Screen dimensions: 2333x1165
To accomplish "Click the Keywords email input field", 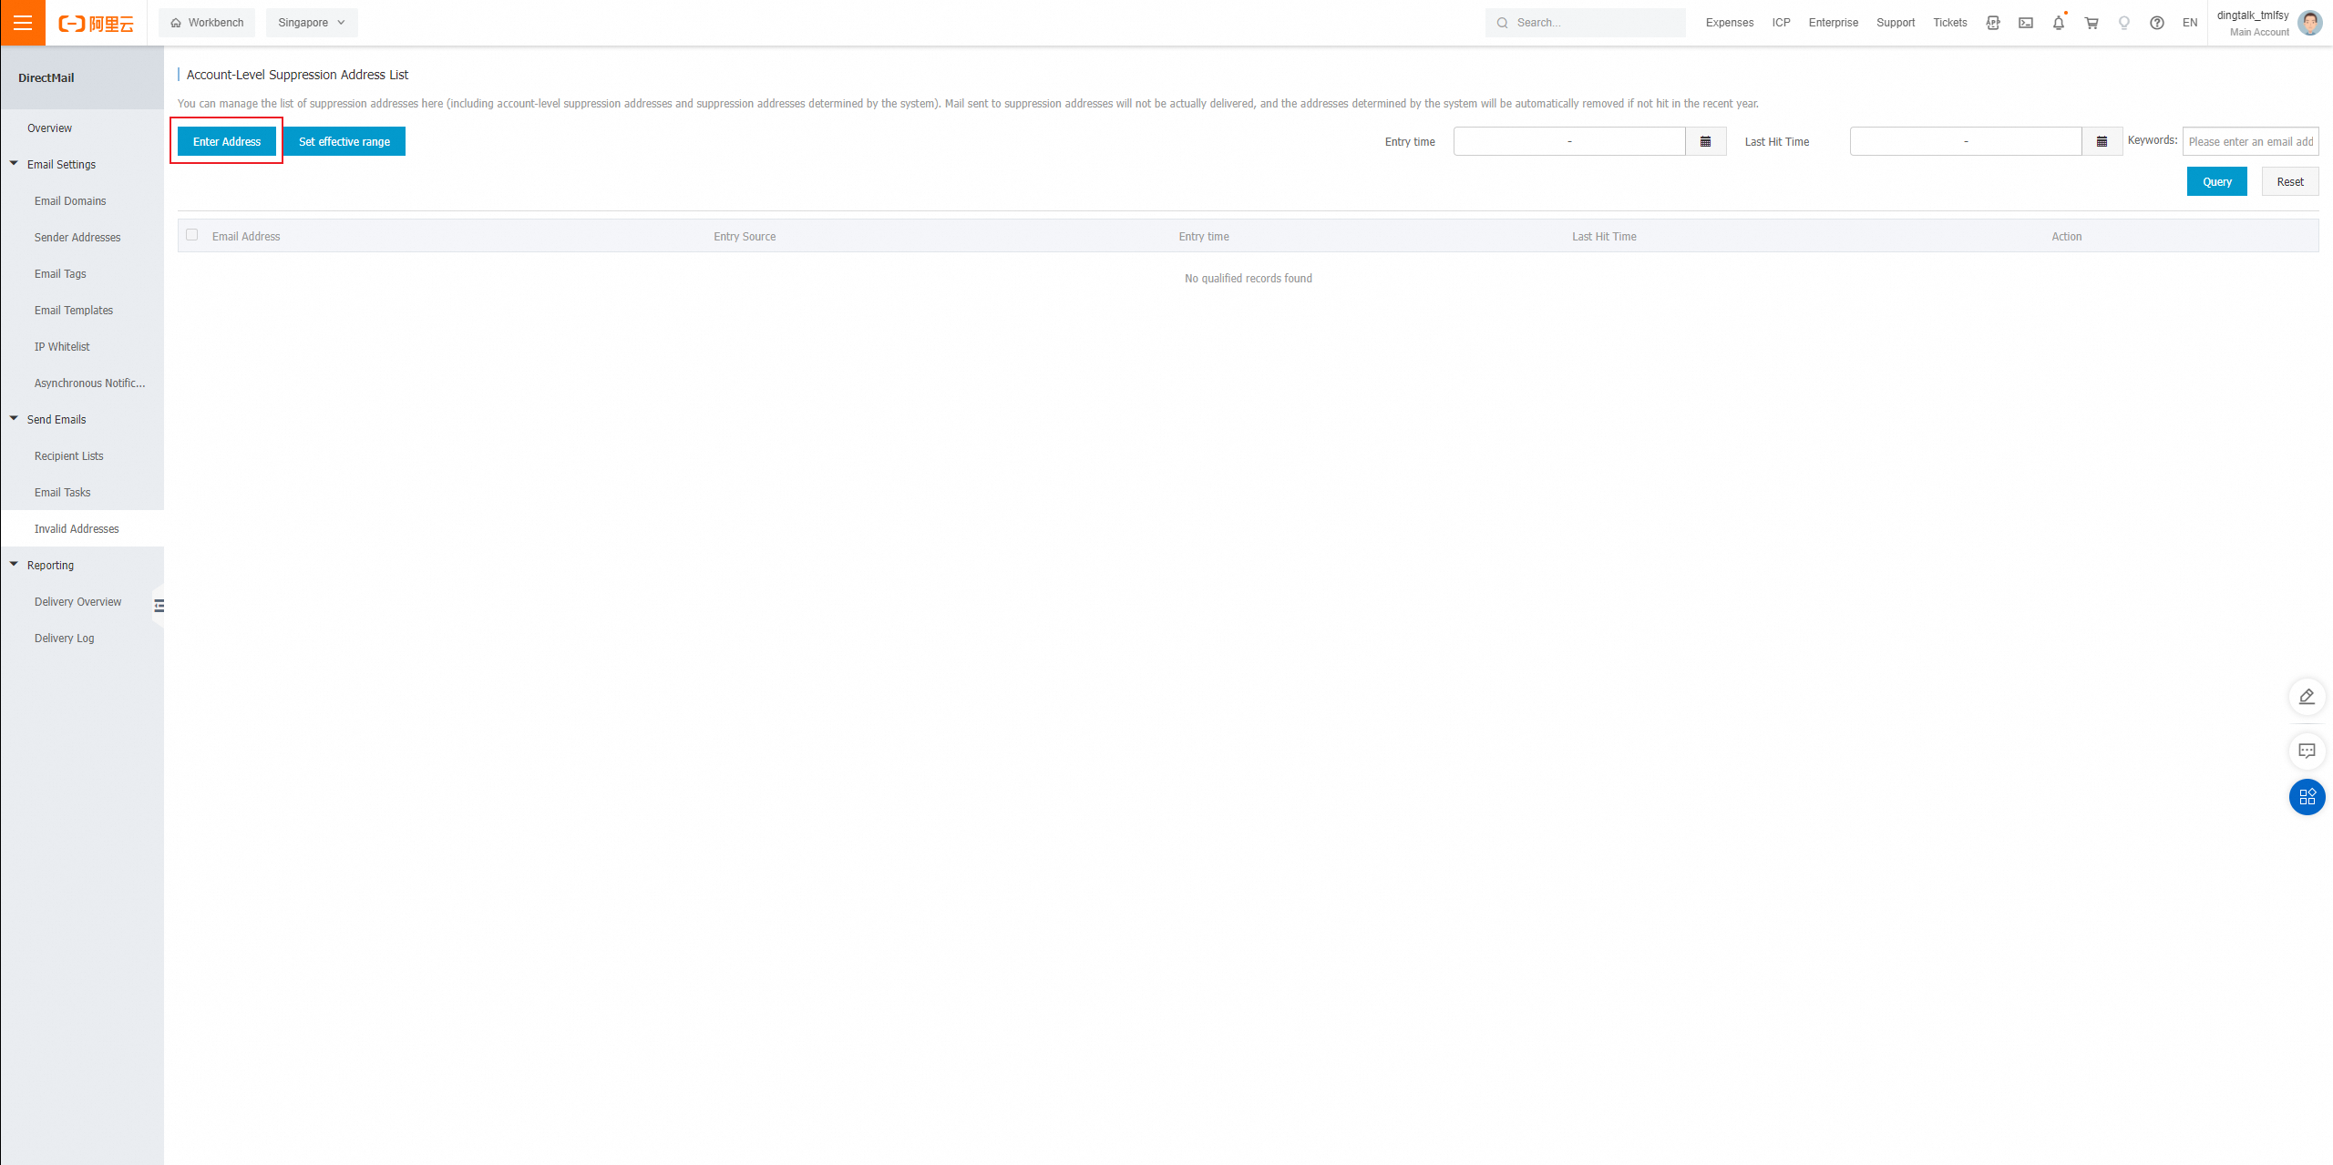I will [x=2249, y=141].
